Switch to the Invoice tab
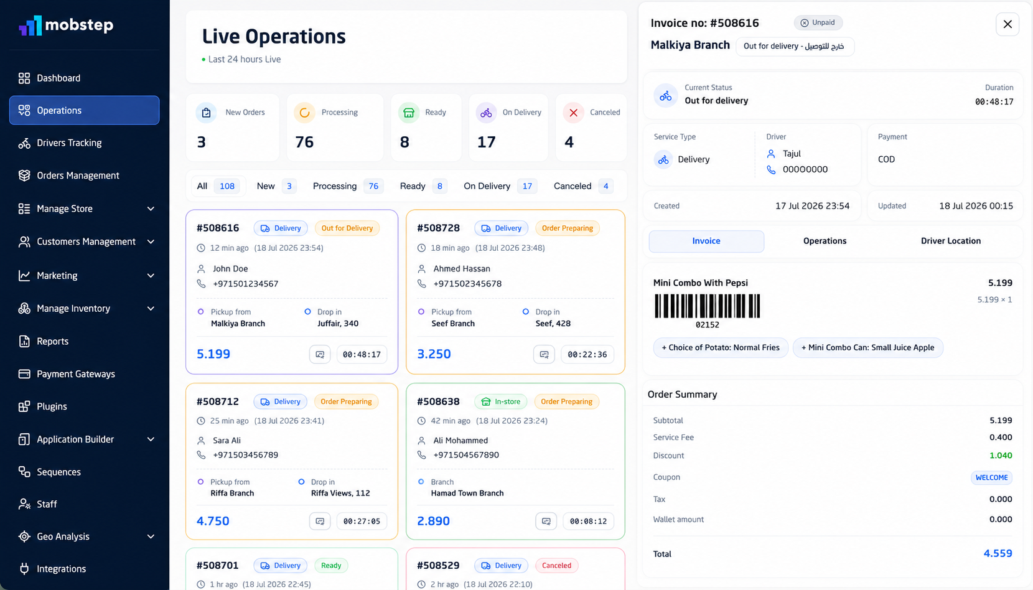This screenshot has width=1033, height=590. click(706, 241)
